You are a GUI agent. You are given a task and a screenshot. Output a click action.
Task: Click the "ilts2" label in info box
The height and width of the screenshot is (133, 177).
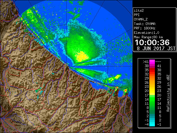pos(139,11)
